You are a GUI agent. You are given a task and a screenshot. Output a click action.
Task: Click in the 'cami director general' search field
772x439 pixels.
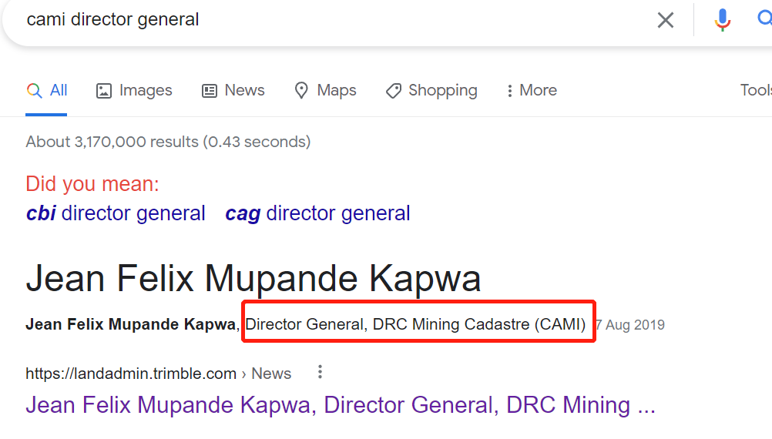(308, 20)
